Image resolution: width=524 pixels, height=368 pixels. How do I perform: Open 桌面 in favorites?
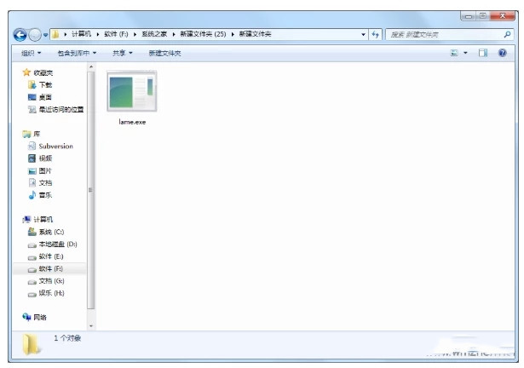pyautogui.click(x=45, y=97)
